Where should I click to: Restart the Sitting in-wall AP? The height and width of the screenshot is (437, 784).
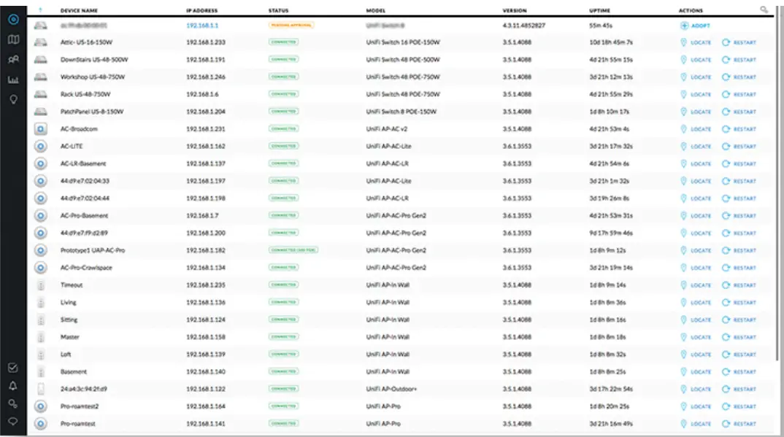point(739,320)
